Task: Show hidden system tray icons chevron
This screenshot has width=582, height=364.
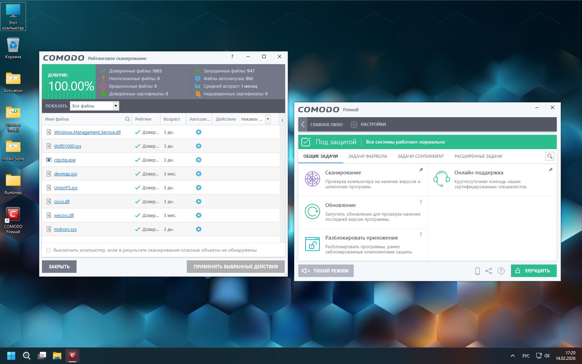Action: (513, 356)
